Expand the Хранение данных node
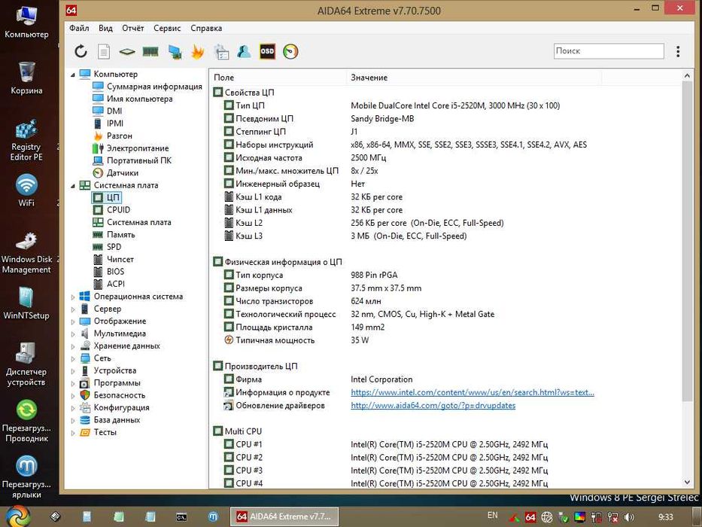This screenshot has height=527, width=702. pyautogui.click(x=73, y=346)
